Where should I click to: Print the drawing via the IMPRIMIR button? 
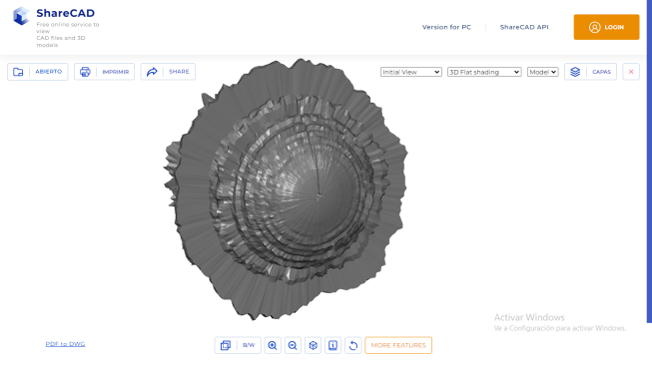pos(105,72)
